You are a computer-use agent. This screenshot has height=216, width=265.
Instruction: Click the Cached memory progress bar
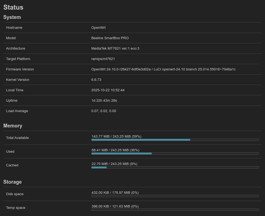pos(175,167)
